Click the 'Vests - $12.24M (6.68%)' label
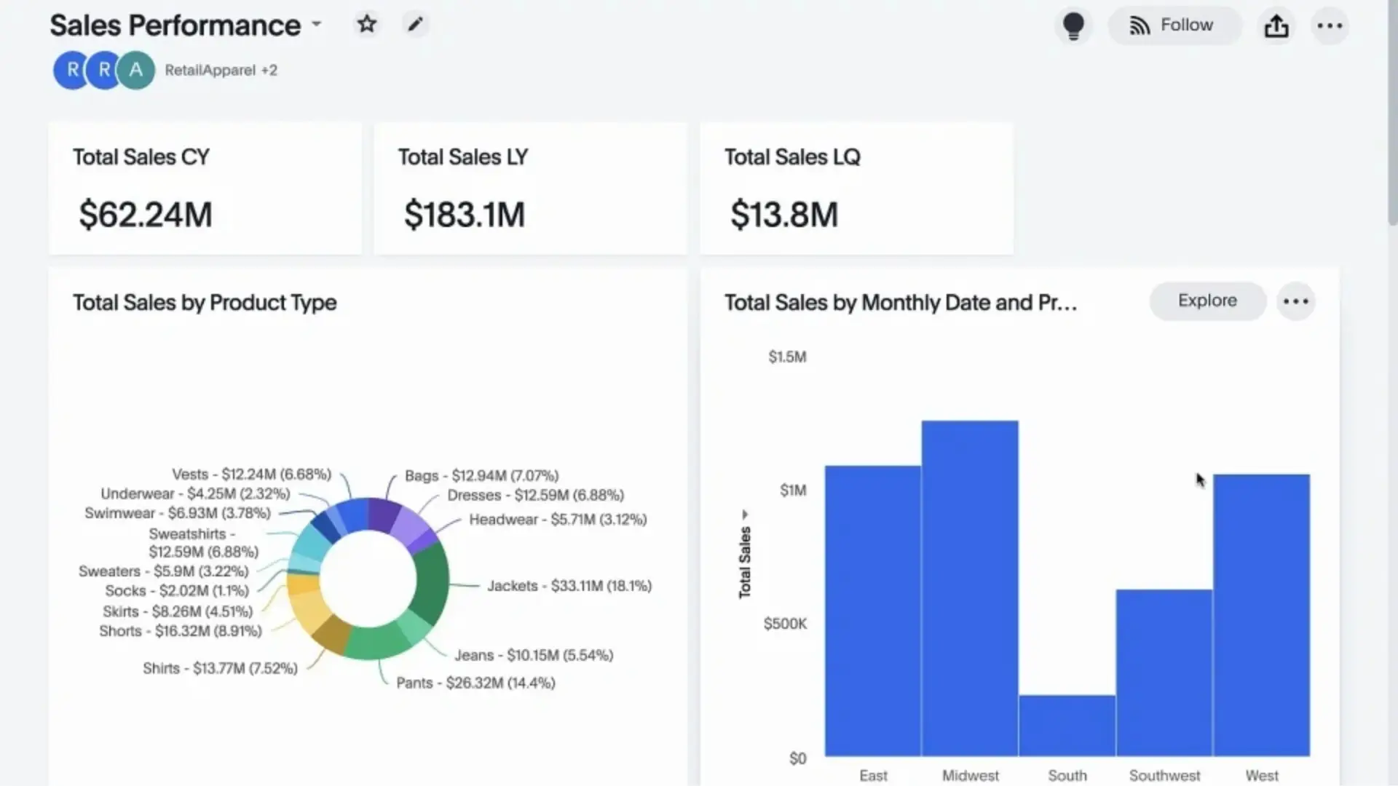1398x786 pixels. (x=251, y=475)
